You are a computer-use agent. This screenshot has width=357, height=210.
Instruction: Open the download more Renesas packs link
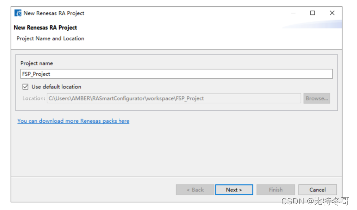[x=74, y=121]
